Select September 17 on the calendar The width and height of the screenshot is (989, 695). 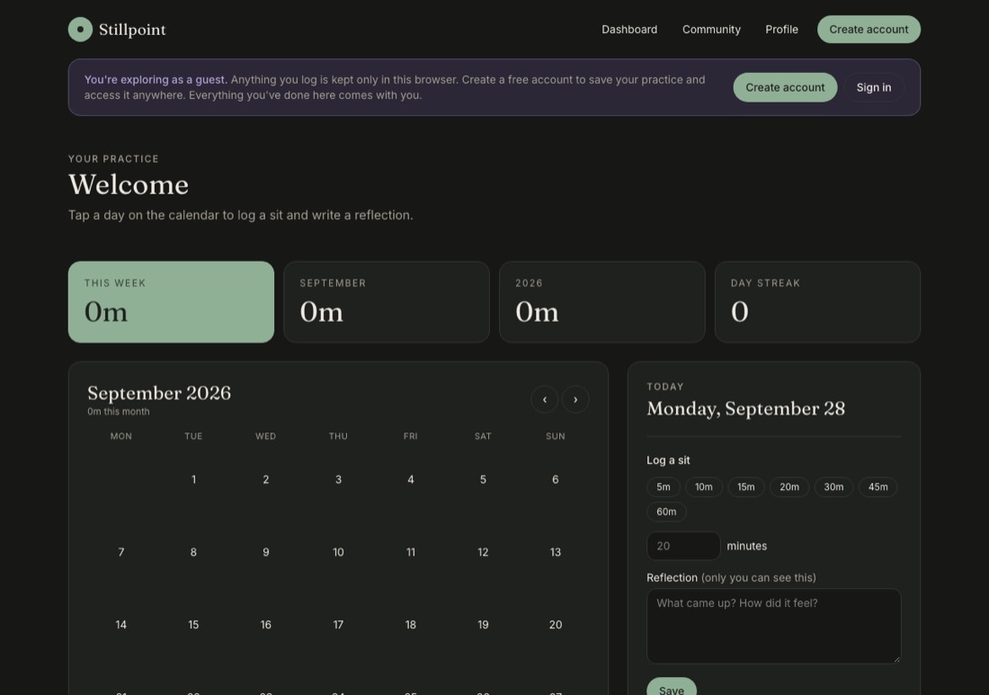click(338, 624)
